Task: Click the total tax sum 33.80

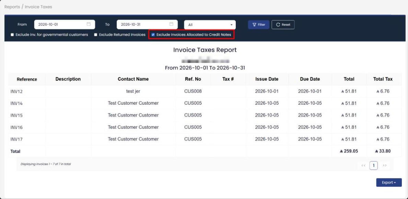Action: (x=383, y=151)
